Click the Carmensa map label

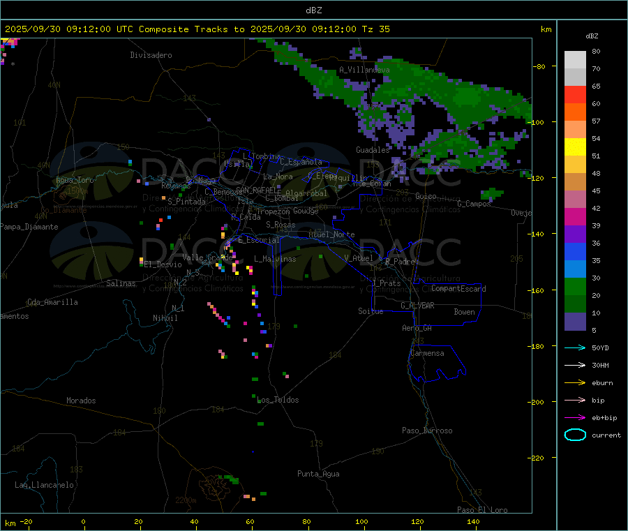pos(427,353)
